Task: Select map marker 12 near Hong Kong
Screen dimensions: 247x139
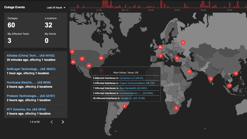Action: tap(236, 73)
